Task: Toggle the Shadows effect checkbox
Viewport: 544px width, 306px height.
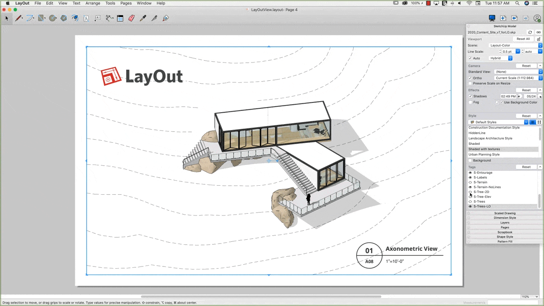Action: (x=470, y=96)
